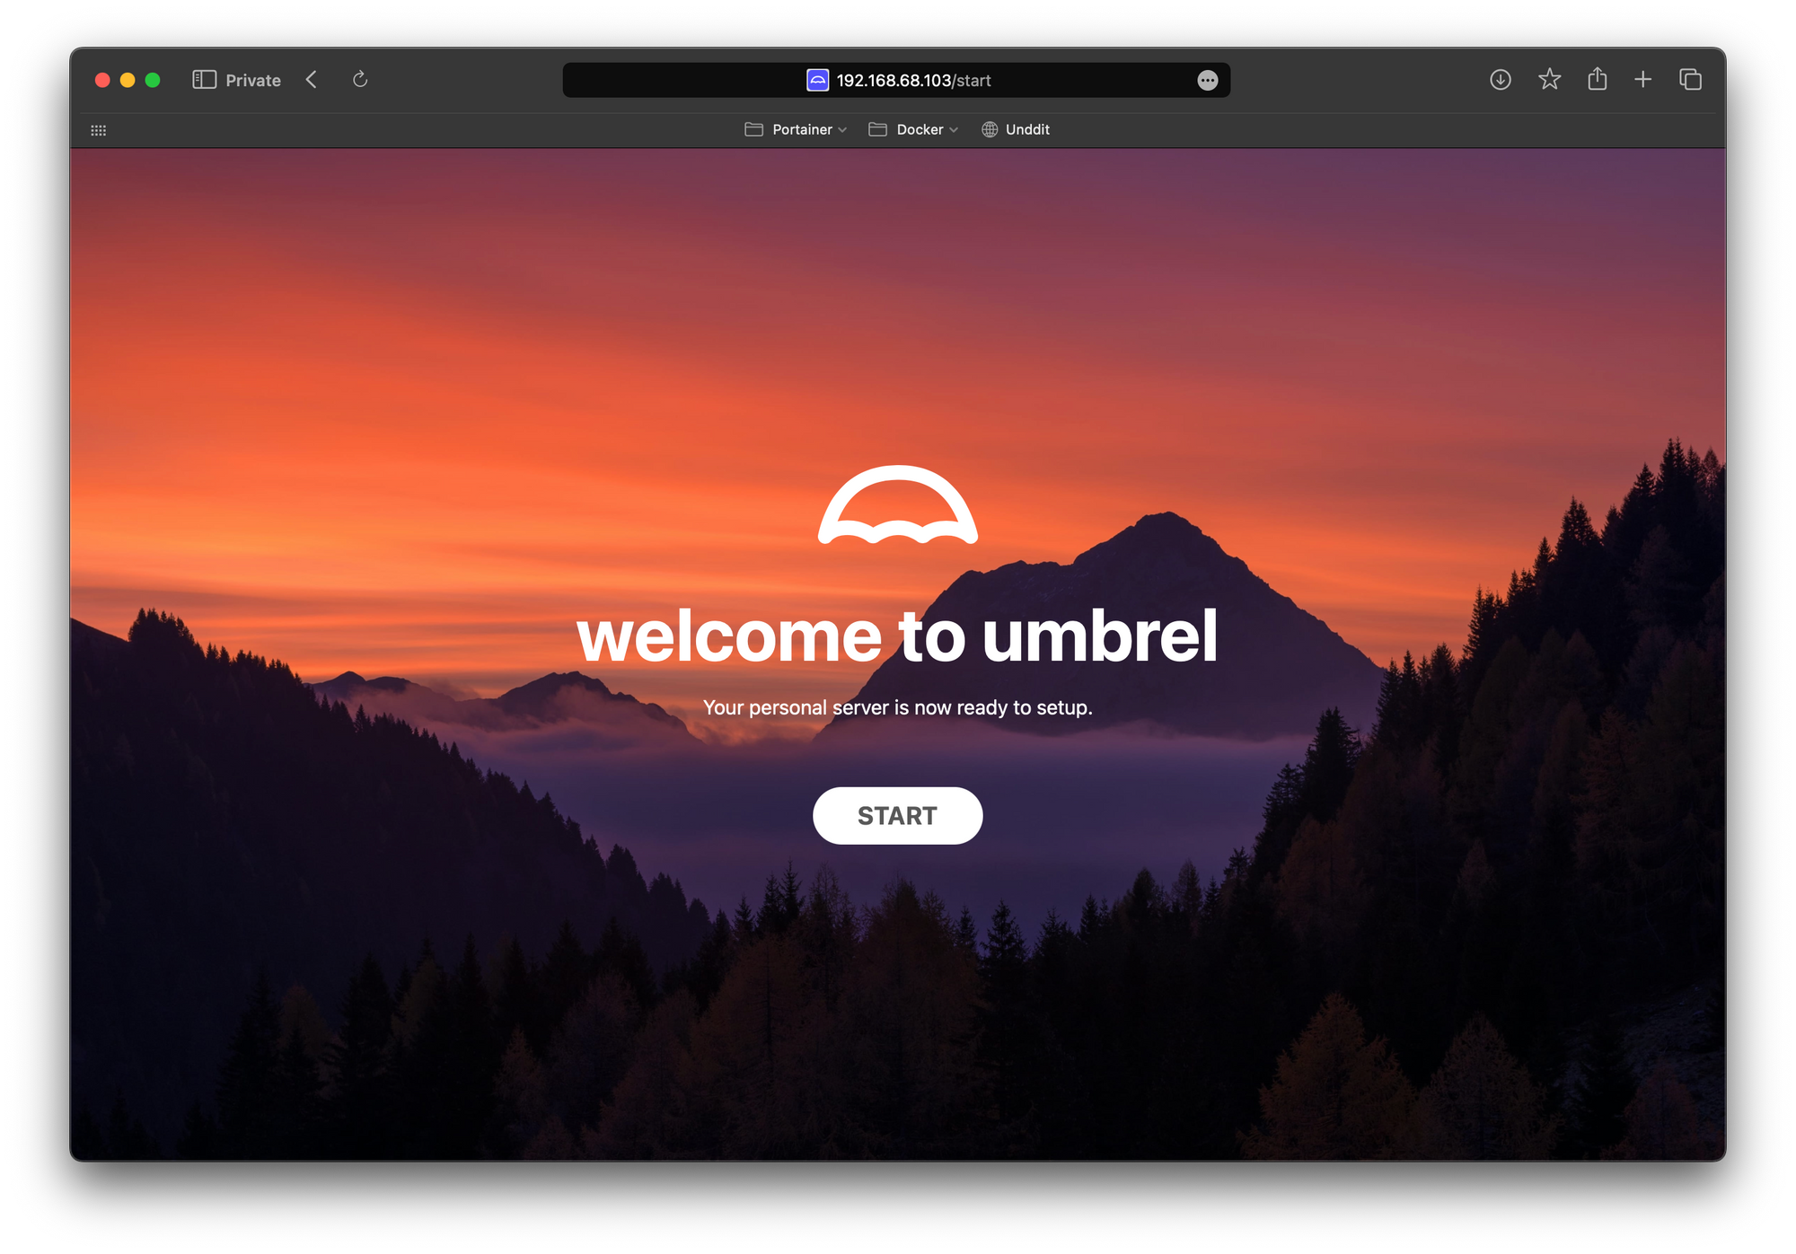The width and height of the screenshot is (1796, 1254).
Task: Minimize window with yellow button
Action: pyautogui.click(x=128, y=80)
